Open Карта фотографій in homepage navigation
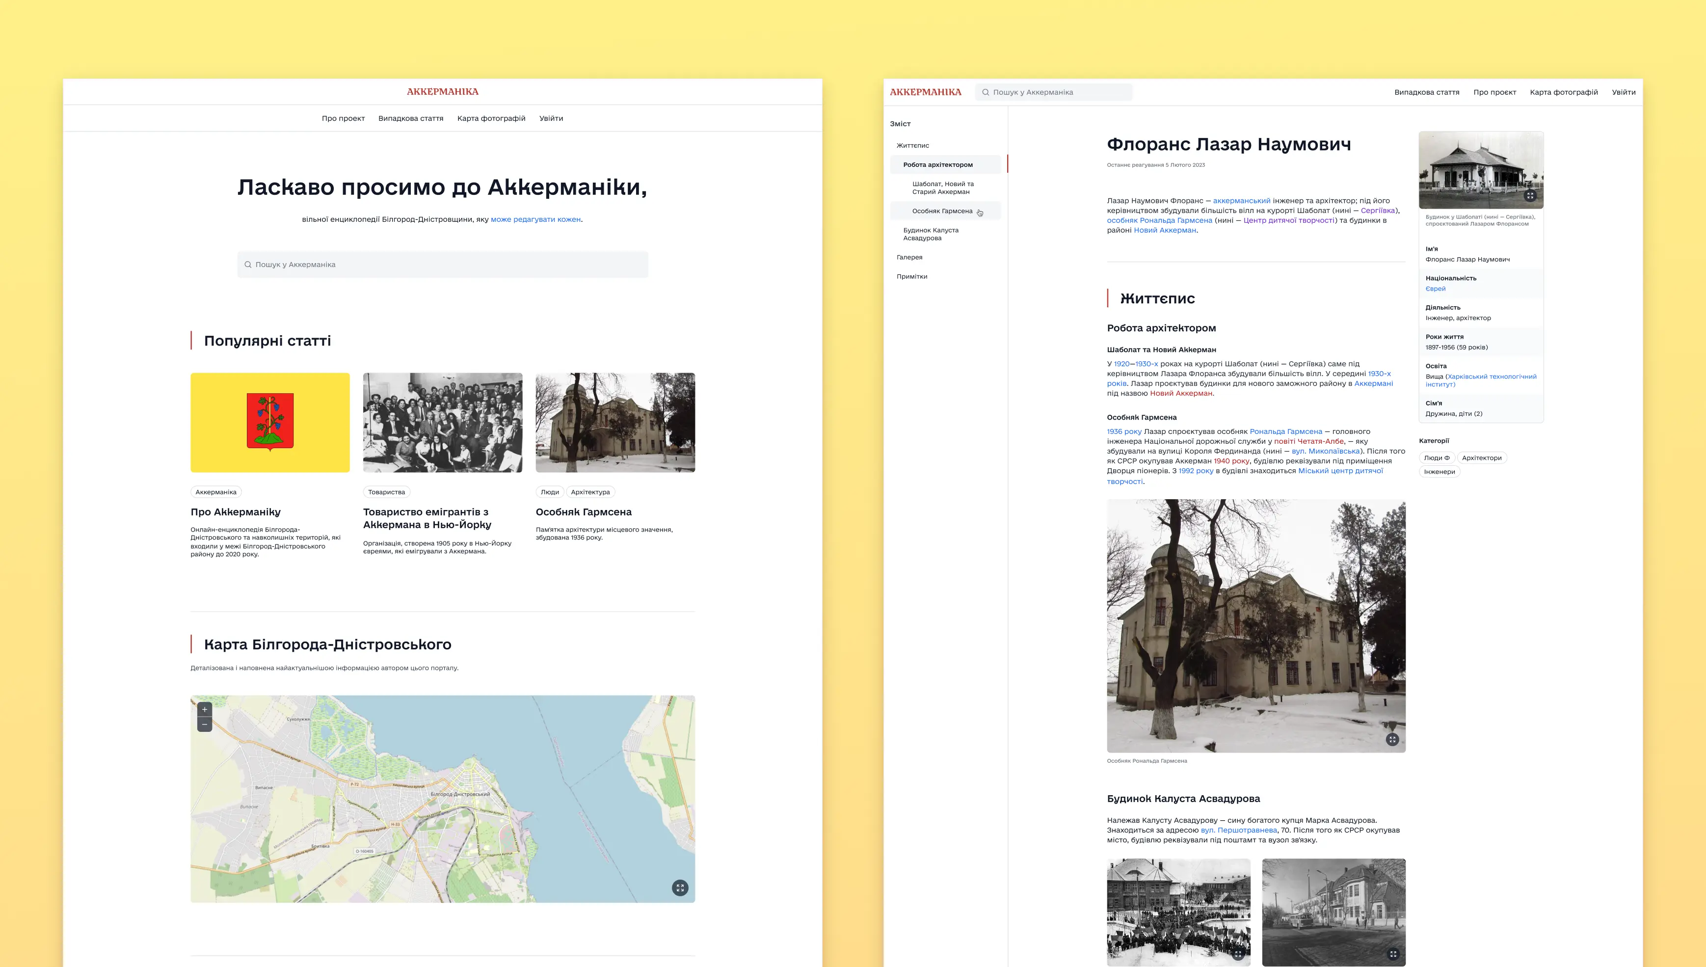Image resolution: width=1706 pixels, height=967 pixels. (x=491, y=118)
